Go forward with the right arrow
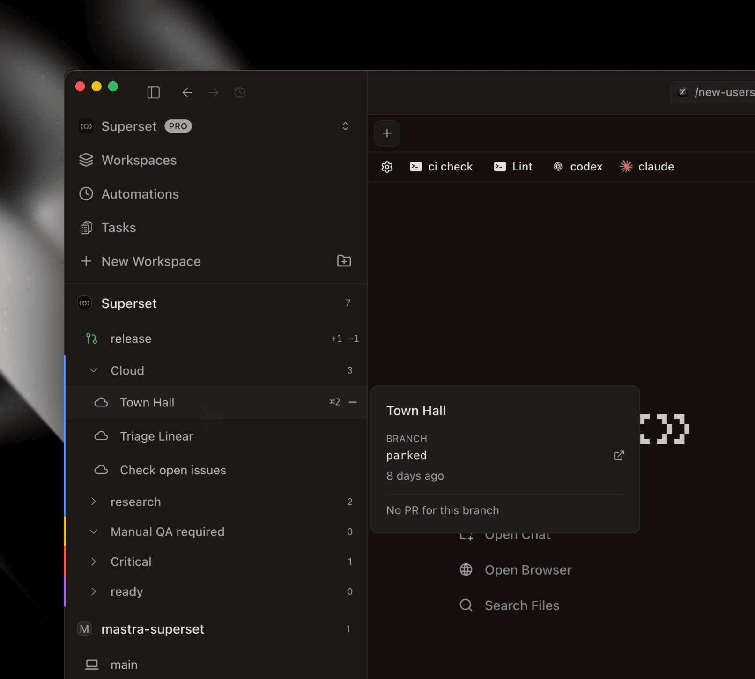 pos(214,92)
